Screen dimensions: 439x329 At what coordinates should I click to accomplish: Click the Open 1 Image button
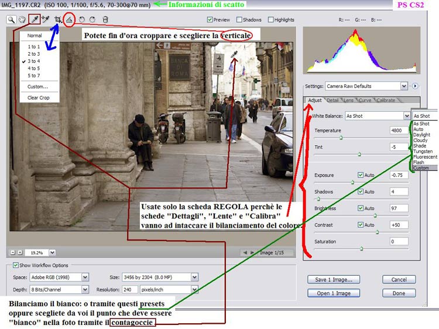333,293
